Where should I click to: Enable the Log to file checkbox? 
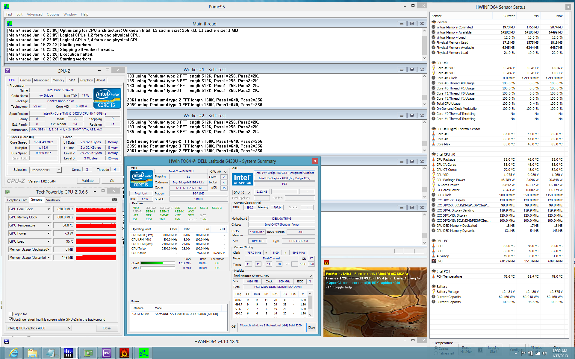coord(11,314)
